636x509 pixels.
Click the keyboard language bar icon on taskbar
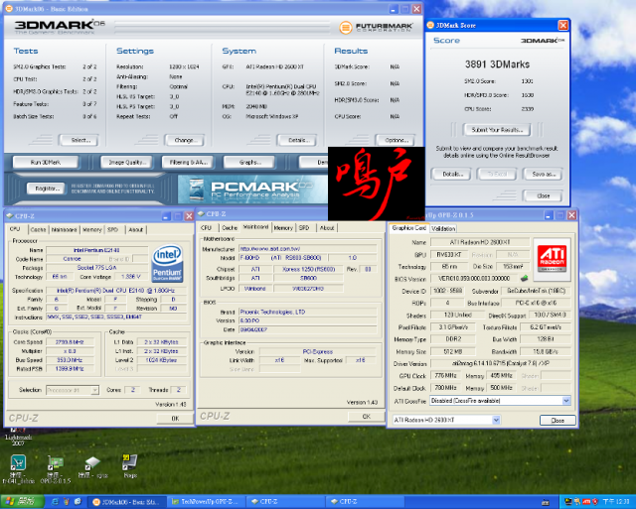pyautogui.click(x=546, y=502)
